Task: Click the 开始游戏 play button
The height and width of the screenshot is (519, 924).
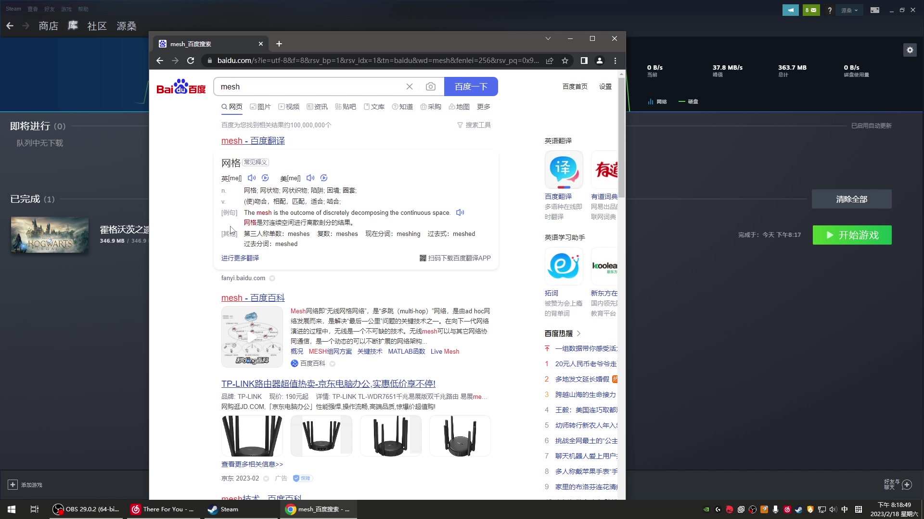Action: [x=852, y=235]
